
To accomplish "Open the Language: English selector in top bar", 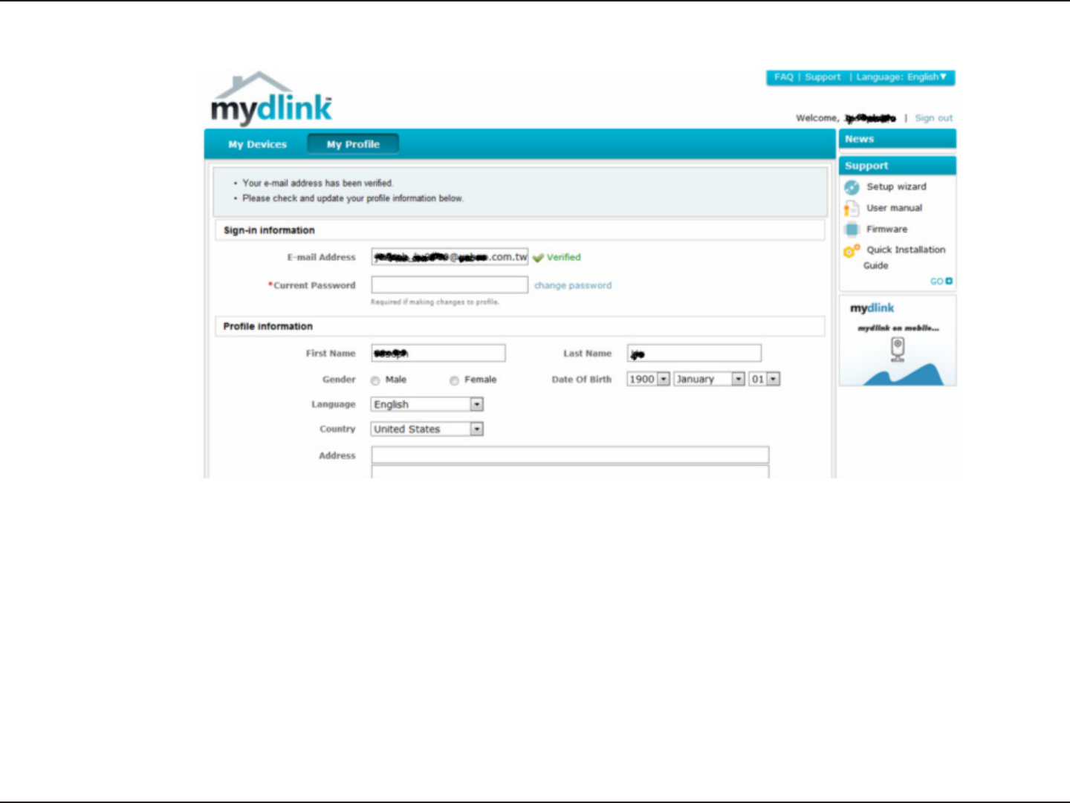I will [901, 77].
